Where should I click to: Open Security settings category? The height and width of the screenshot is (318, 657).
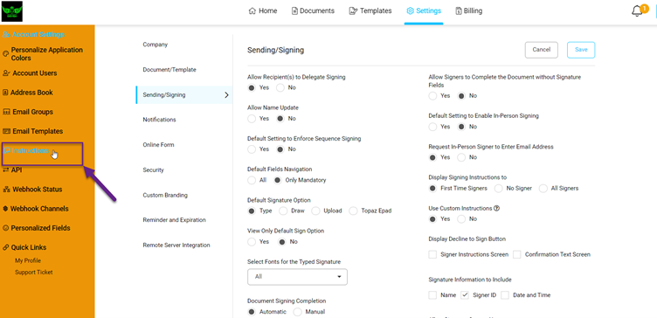point(153,170)
